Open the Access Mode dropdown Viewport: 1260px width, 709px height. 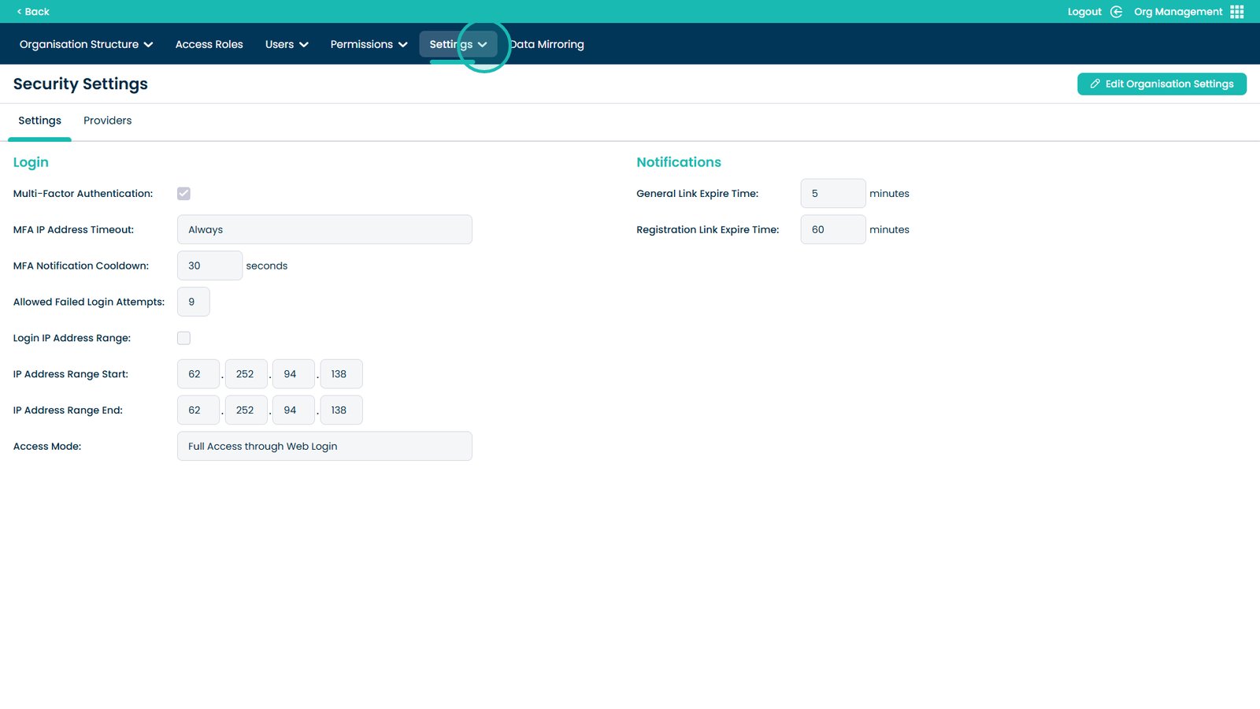pyautogui.click(x=324, y=446)
